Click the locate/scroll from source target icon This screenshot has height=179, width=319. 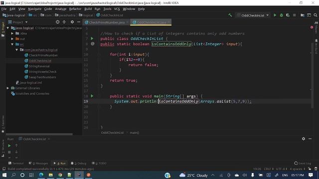[58, 22]
